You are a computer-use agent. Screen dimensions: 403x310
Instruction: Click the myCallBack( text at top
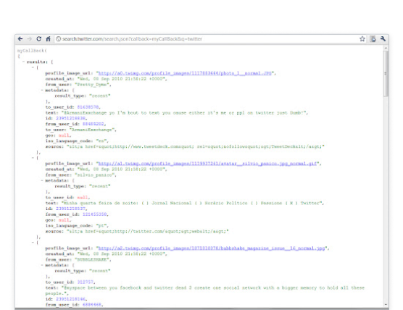pos(32,51)
